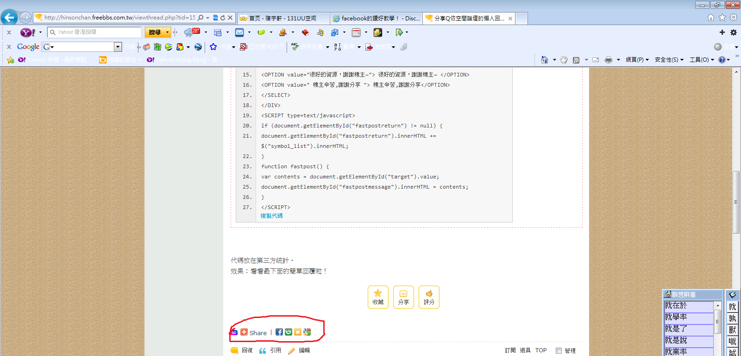Toggle the 管理 checkbox
Screen dimensions: 741x356
(559, 350)
